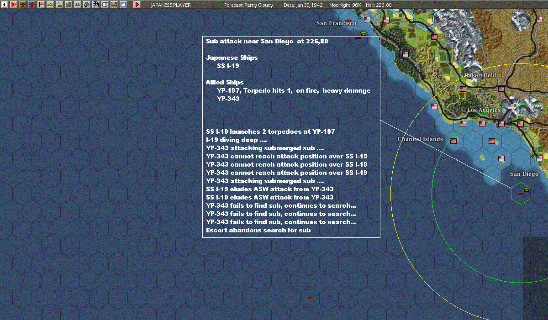The image size is (548, 320).
Task: Click the Hex: 226,80 readout
Action: [379, 5]
